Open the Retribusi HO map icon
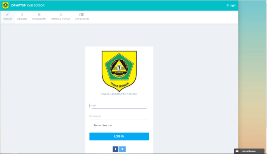 click(x=82, y=14)
